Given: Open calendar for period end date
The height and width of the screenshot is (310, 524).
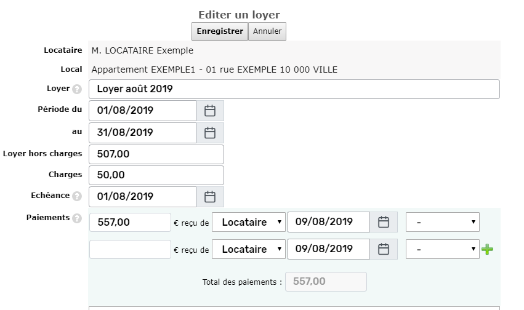Looking at the screenshot, I should 210,132.
